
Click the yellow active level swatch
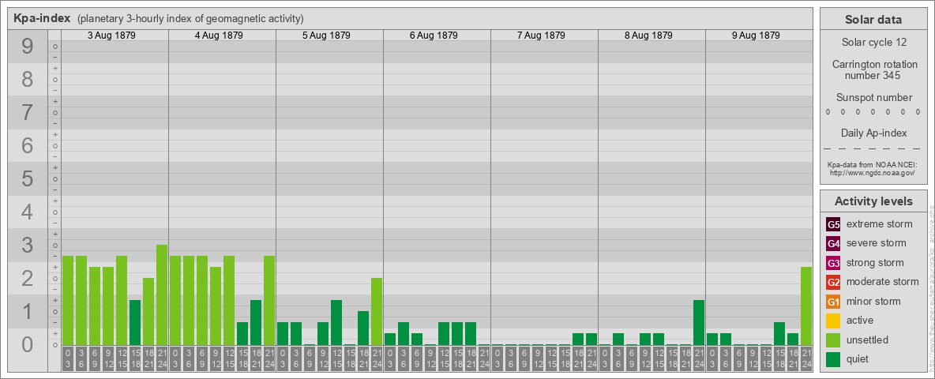pos(833,321)
